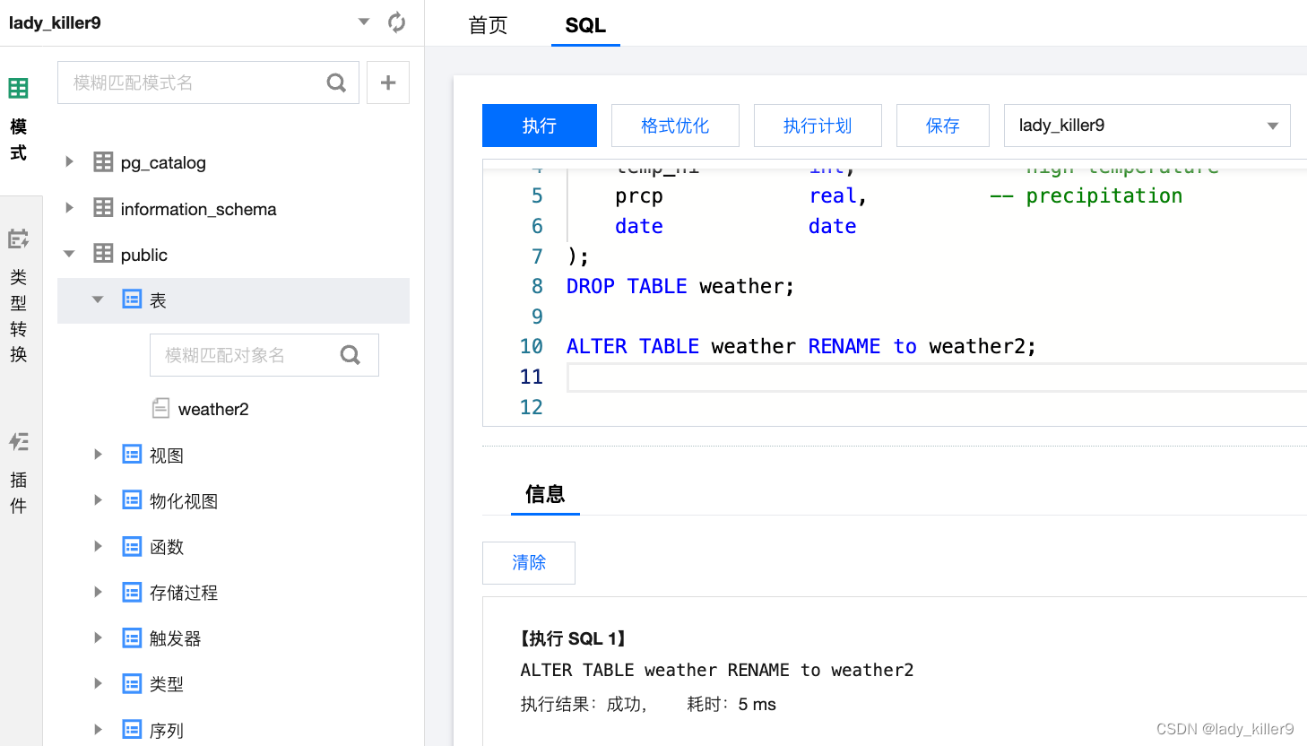Click the information_schema table icon

104,208
